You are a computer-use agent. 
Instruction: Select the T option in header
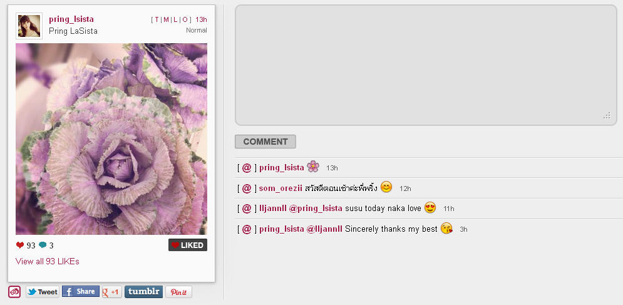tap(157, 19)
